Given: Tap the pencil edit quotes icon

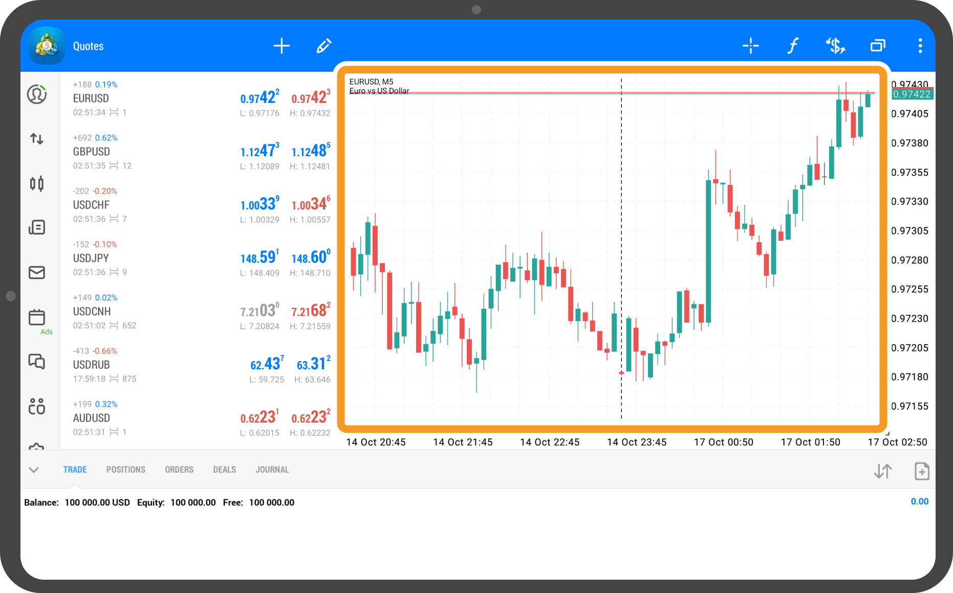Looking at the screenshot, I should click(x=323, y=46).
